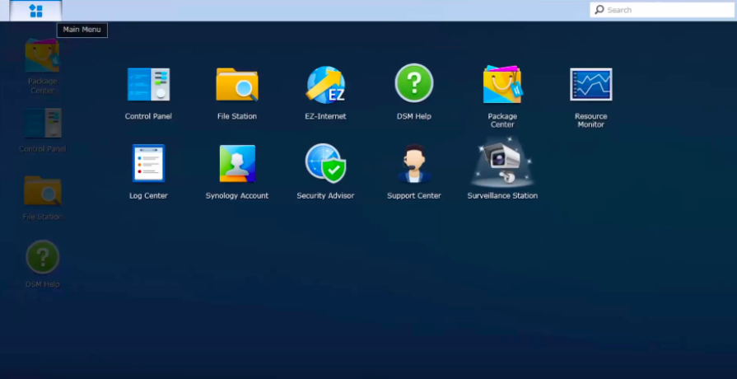Viewport: 737px width, 379px height.
Task: Open the EZ-Internet wizard icon
Action: point(326,85)
